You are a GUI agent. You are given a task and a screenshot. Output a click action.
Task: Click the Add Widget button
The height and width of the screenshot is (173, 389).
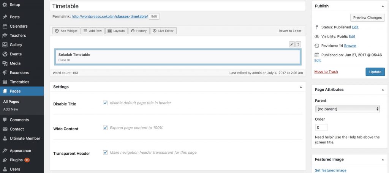pyautogui.click(x=66, y=31)
